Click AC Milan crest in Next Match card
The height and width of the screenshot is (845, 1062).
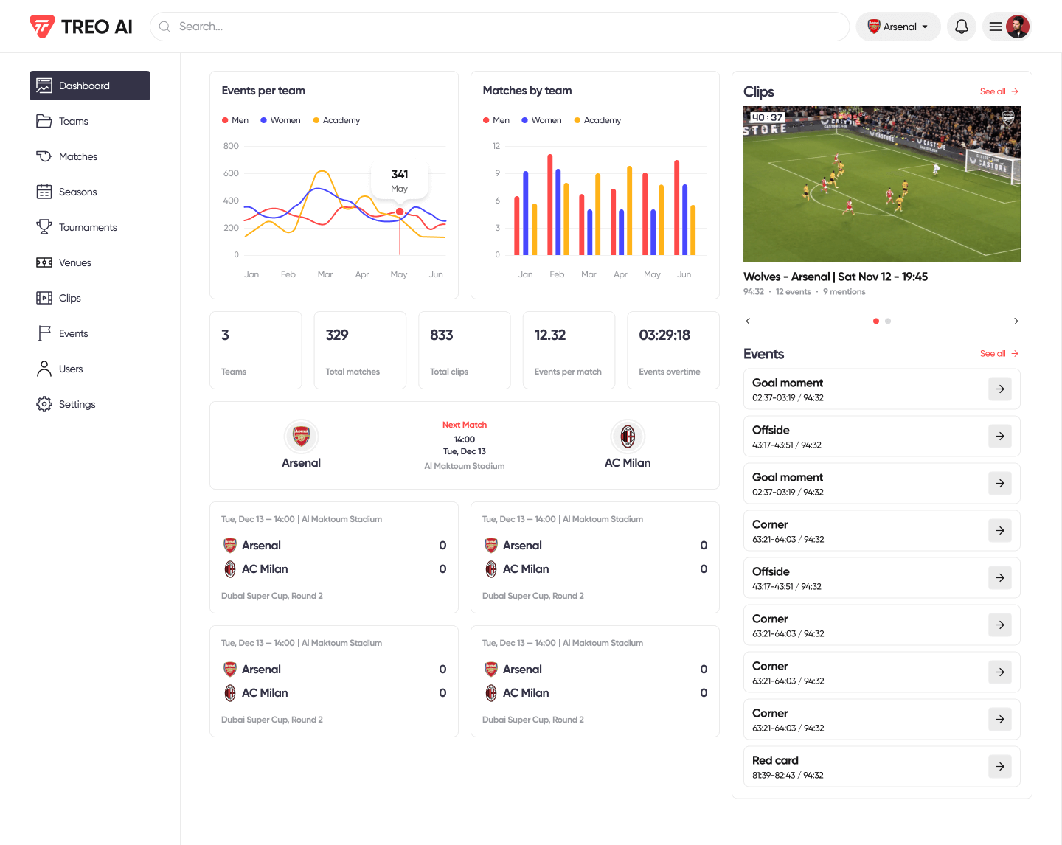click(628, 437)
